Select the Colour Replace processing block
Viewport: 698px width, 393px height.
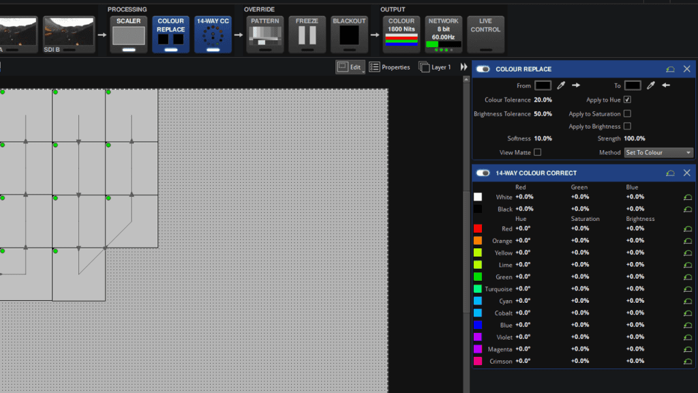[171, 35]
